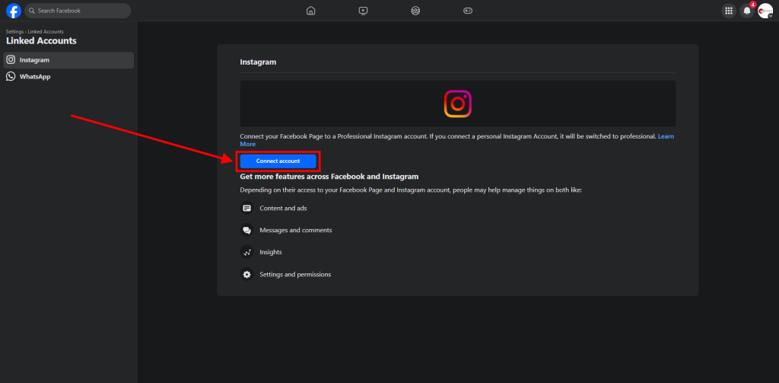Click the Settings breadcrumb link

14,32
